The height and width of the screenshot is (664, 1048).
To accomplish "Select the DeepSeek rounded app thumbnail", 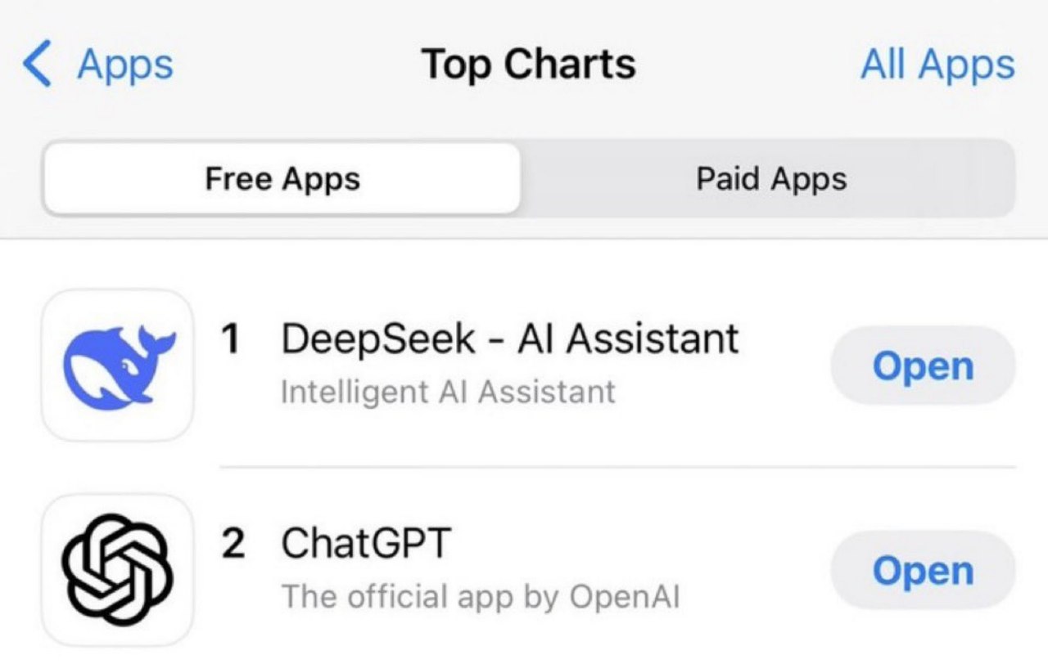I will [x=116, y=365].
